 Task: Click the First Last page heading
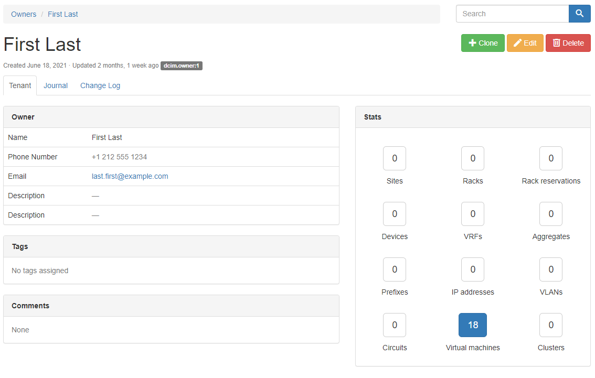pyautogui.click(x=42, y=45)
